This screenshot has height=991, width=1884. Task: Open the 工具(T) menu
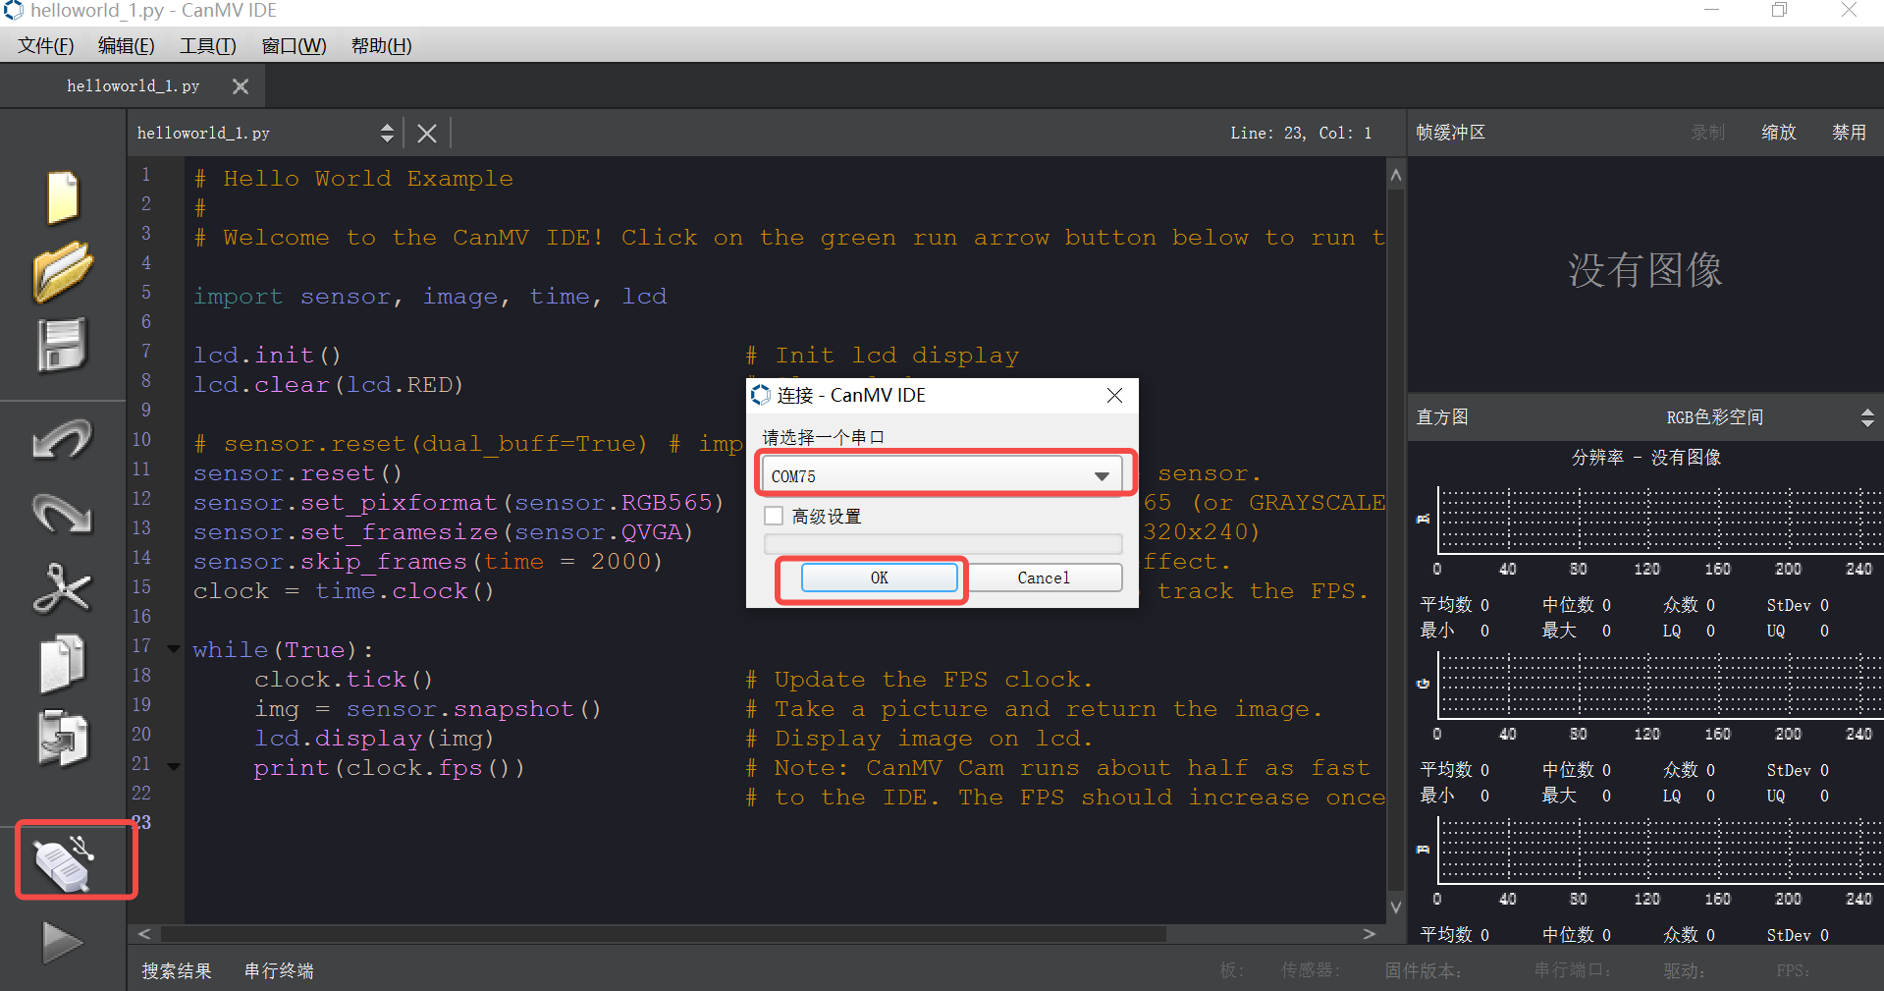coord(207,46)
